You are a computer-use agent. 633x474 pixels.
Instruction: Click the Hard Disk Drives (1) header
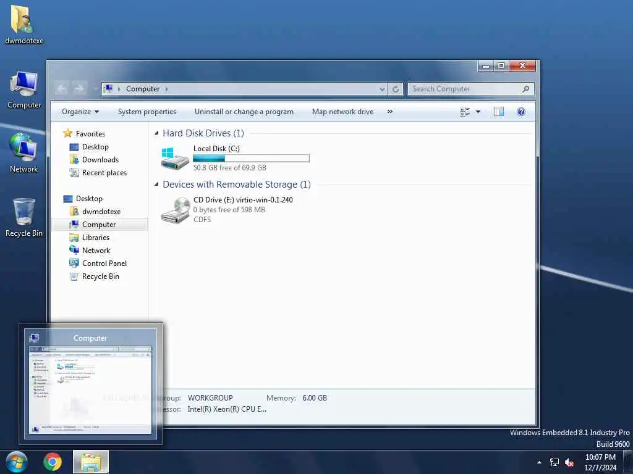tap(203, 133)
